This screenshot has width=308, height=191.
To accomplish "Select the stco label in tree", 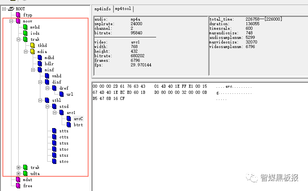I will 64,162.
